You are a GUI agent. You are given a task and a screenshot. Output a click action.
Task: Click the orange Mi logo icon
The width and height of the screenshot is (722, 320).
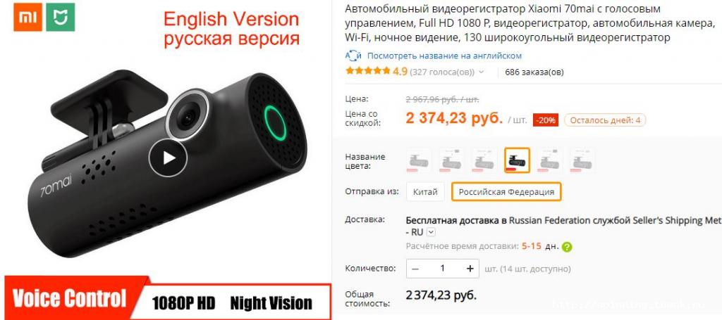(27, 17)
